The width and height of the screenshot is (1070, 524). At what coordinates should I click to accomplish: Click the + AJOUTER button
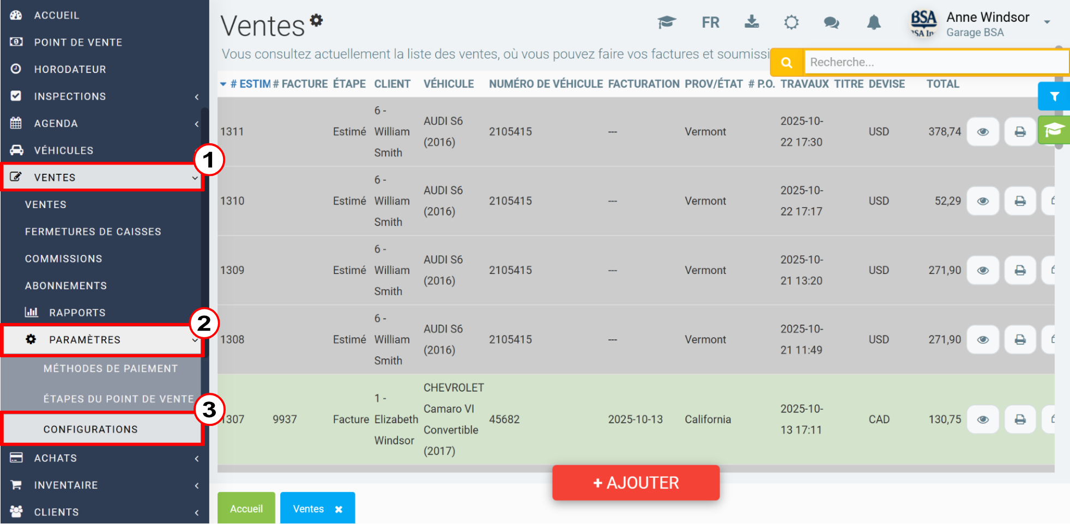point(636,483)
